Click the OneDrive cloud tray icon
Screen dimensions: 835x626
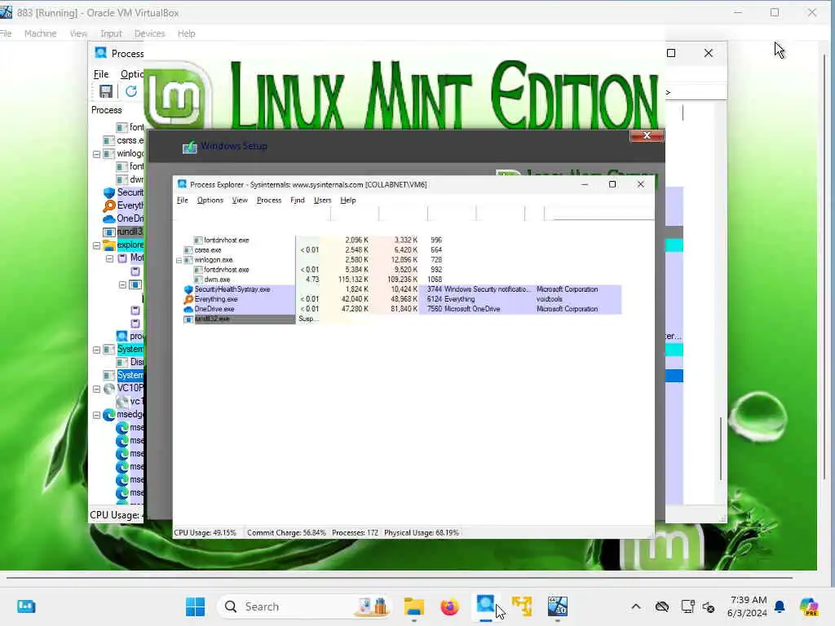point(662,606)
